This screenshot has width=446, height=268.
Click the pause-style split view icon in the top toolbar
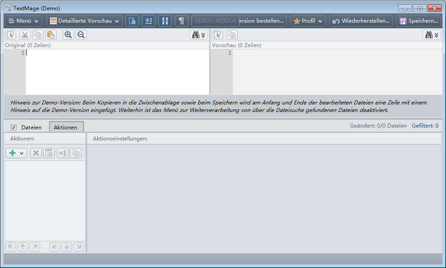(x=165, y=20)
